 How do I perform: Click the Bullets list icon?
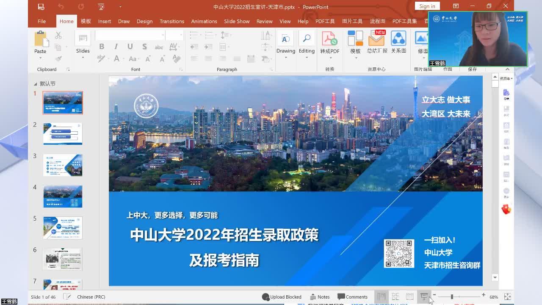coord(194,35)
